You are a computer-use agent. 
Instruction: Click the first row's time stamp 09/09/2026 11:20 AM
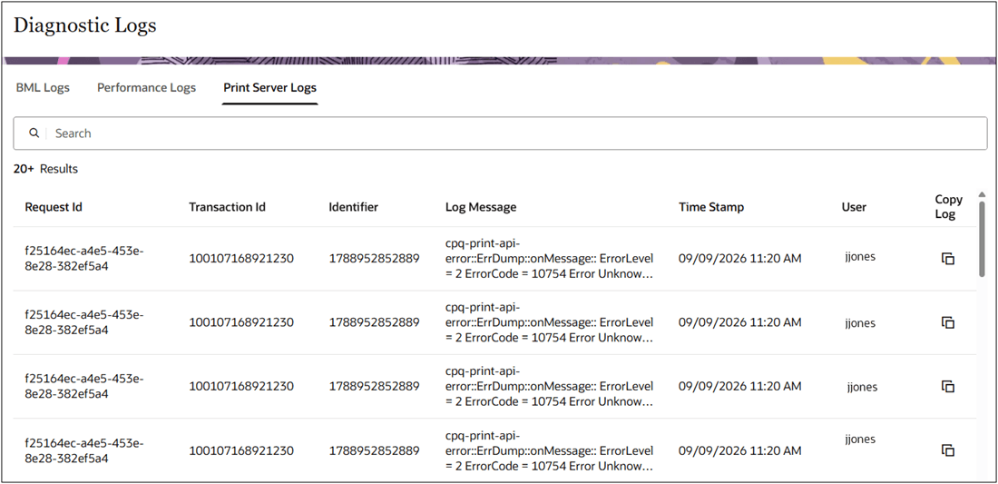[739, 259]
